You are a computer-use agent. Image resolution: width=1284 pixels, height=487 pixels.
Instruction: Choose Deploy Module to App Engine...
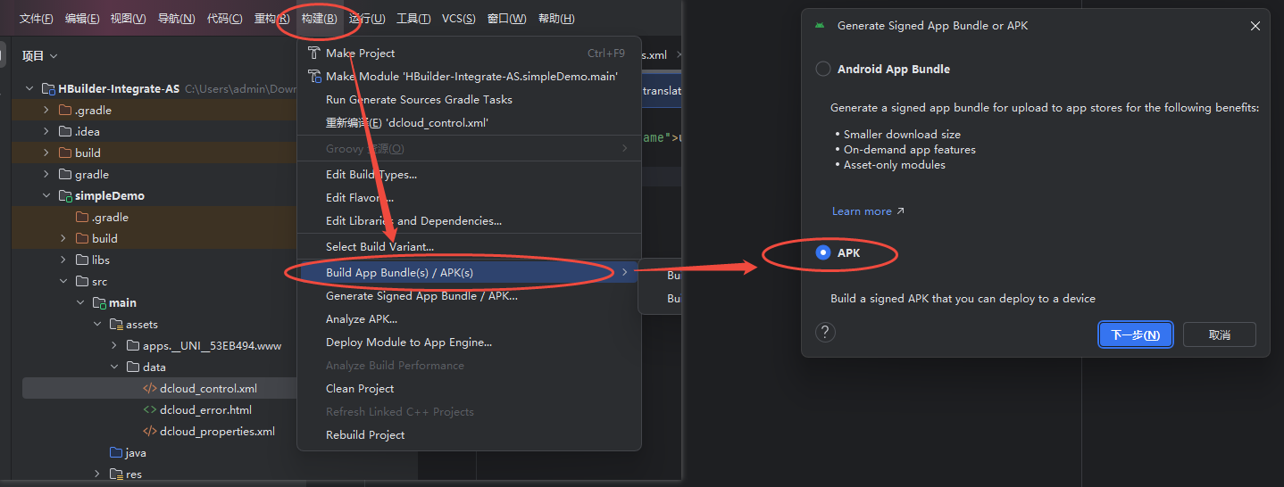coord(469,342)
